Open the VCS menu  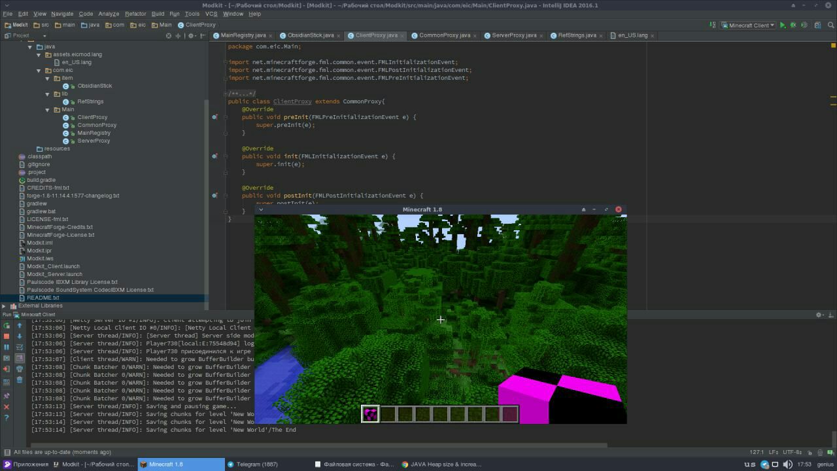[211, 14]
